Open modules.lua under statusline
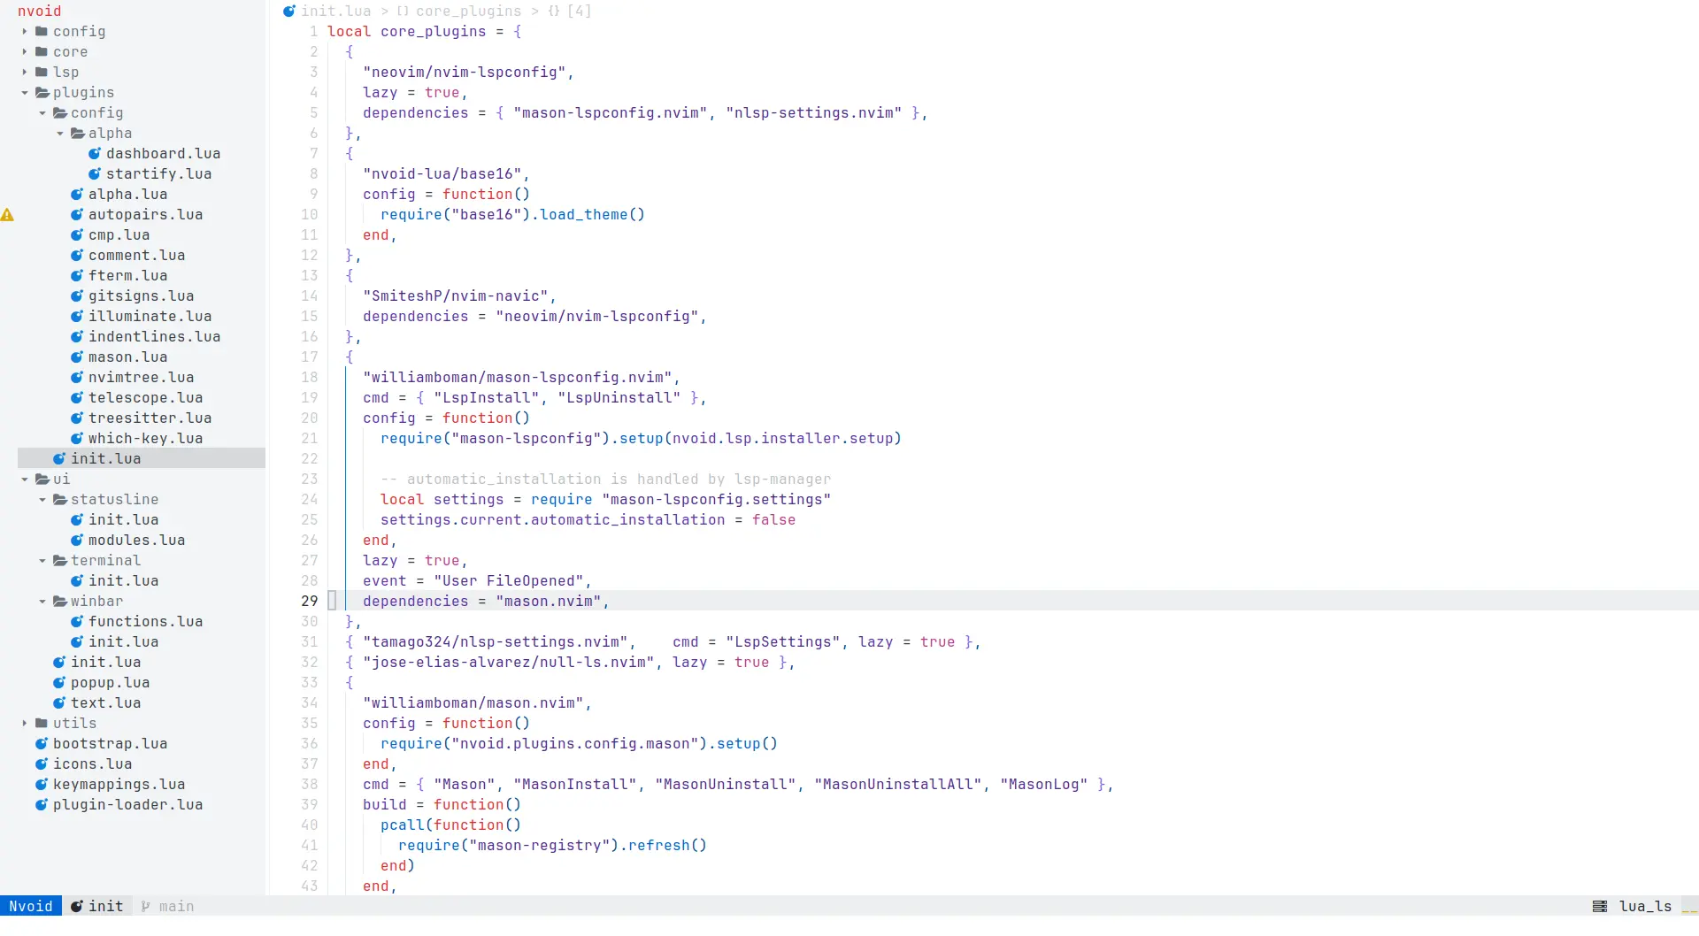 click(x=137, y=541)
